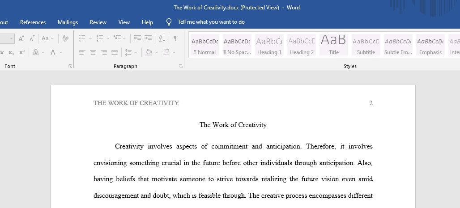Click the centered title The Work of Creativity
460x208 pixels.
click(233, 125)
